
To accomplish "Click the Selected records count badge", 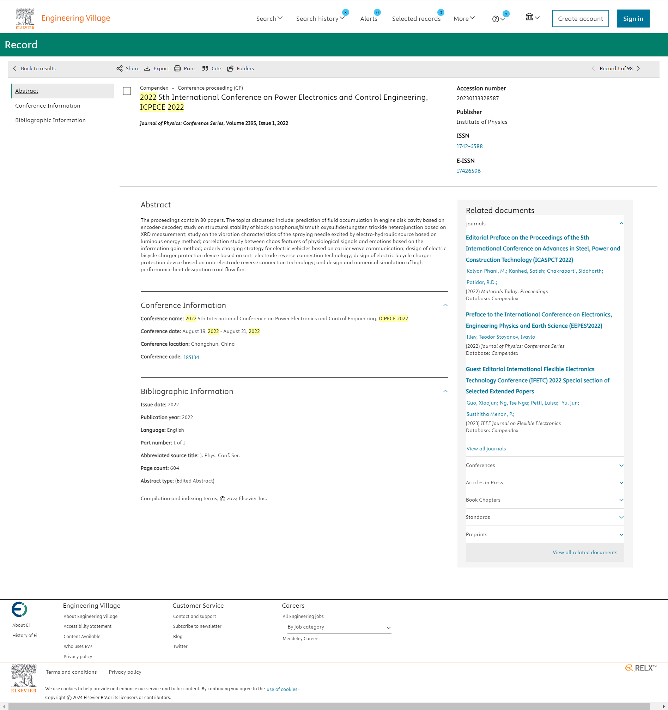I will 441,12.
